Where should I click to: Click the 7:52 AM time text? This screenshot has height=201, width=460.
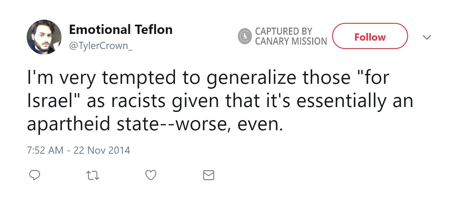coord(45,150)
